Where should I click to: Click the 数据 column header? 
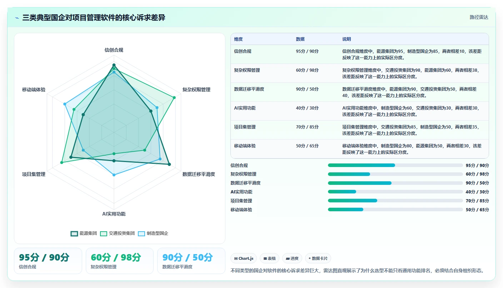coord(300,39)
